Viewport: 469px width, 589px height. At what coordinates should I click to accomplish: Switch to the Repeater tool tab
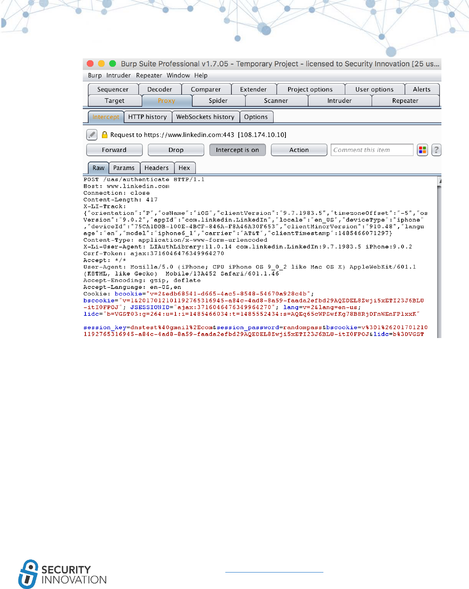point(405,101)
